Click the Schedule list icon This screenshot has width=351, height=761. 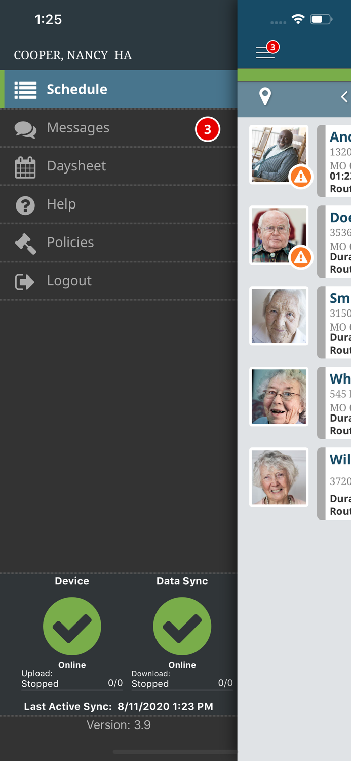click(25, 90)
